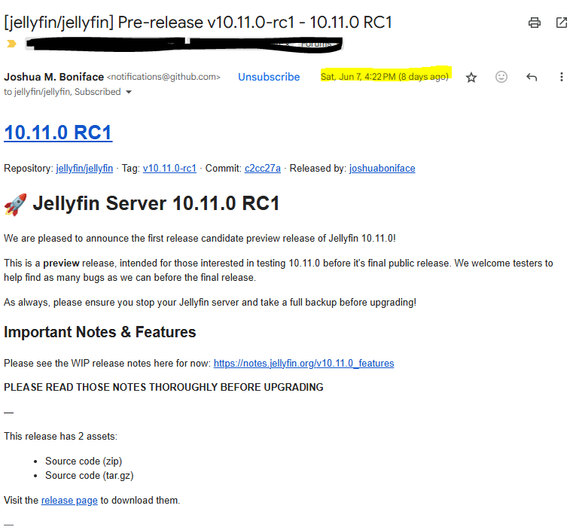Expand recipient details arrow next to Subscribed

click(x=129, y=92)
